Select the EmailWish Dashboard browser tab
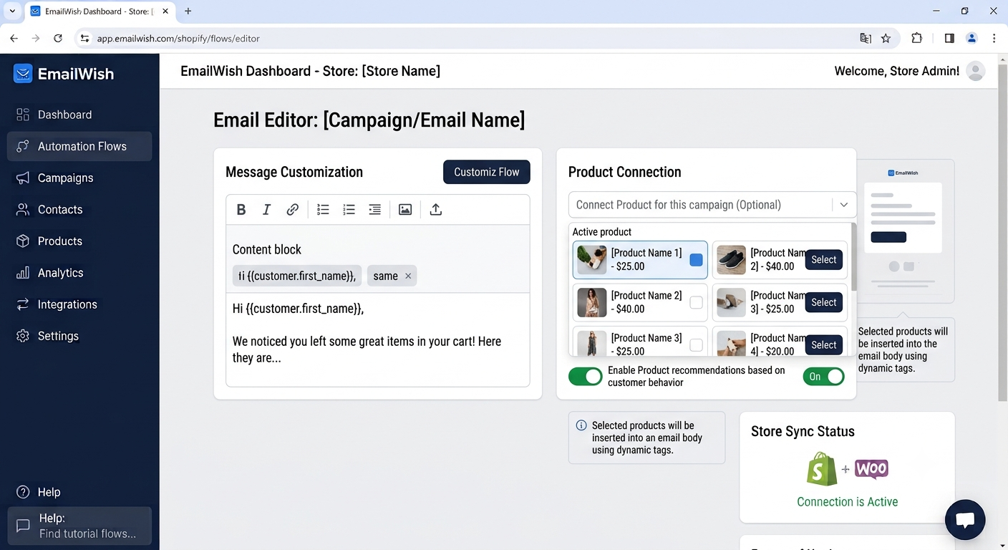1008x550 pixels. click(98, 11)
